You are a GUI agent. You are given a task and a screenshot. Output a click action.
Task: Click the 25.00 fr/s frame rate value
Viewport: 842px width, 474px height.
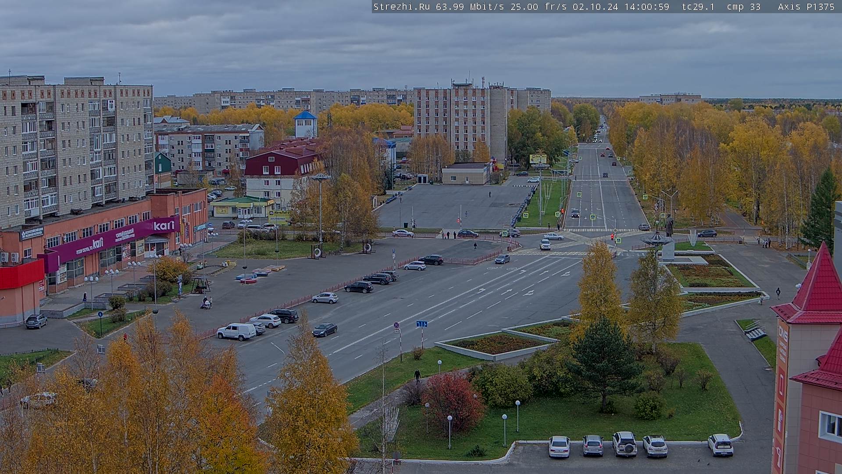tap(539, 7)
